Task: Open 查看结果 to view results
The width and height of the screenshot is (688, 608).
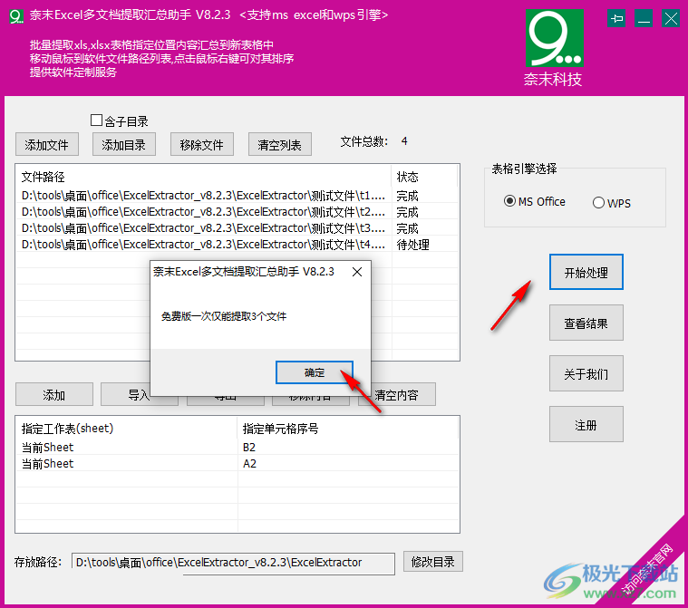Action: pyautogui.click(x=586, y=323)
